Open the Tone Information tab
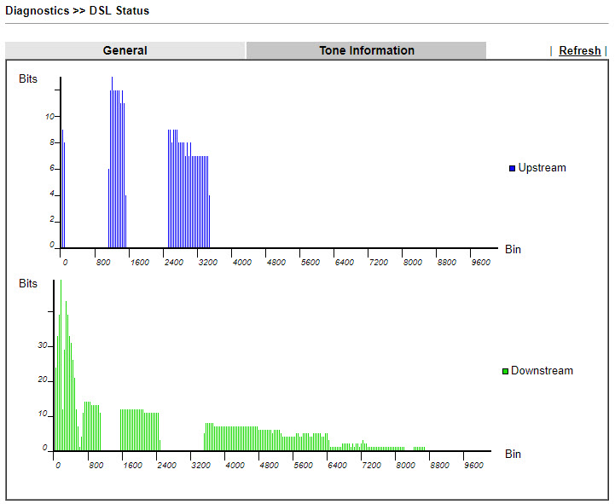Screen dimensions: 615x504 pyautogui.click(x=366, y=50)
